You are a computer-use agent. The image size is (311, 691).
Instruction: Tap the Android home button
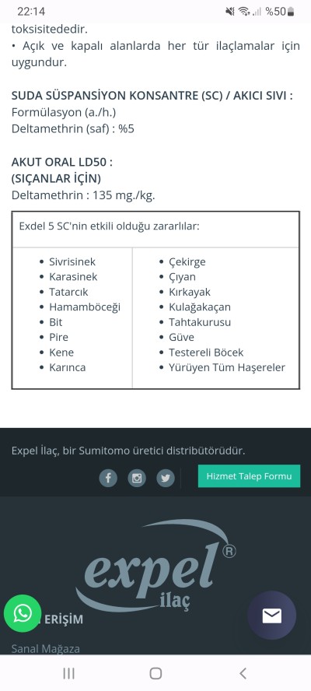pos(155,673)
